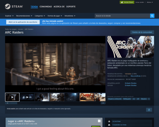
Task: Open the Recomendaciones dropdown menu
Action: click(24, 16)
